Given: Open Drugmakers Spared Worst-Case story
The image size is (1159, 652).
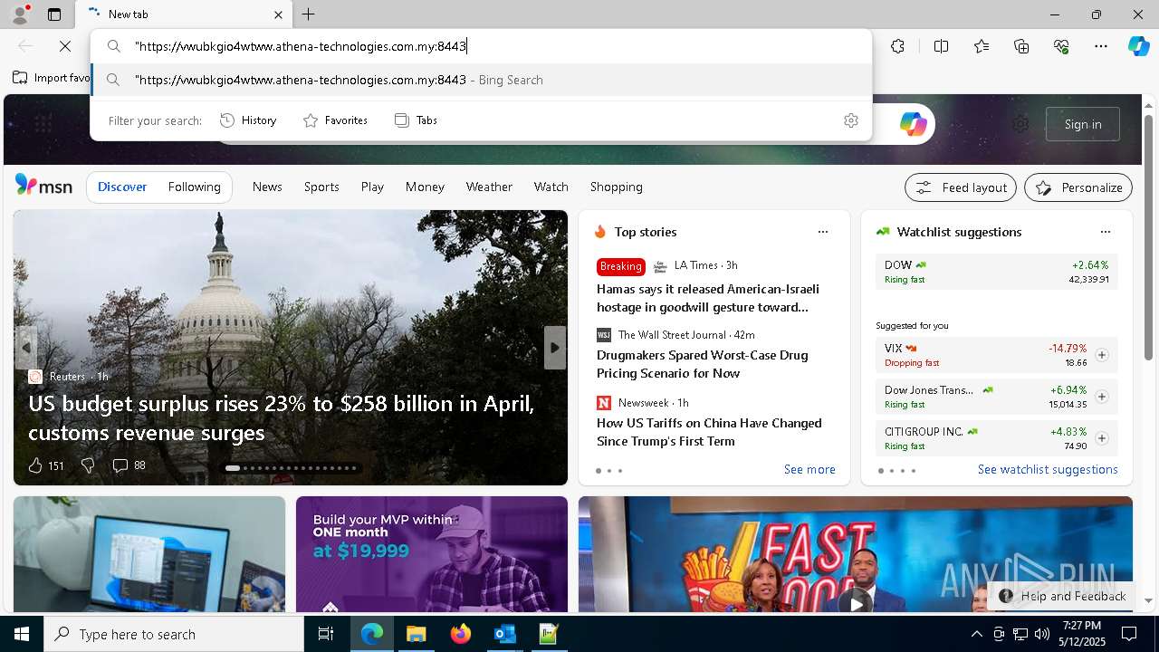Looking at the screenshot, I should point(703,364).
